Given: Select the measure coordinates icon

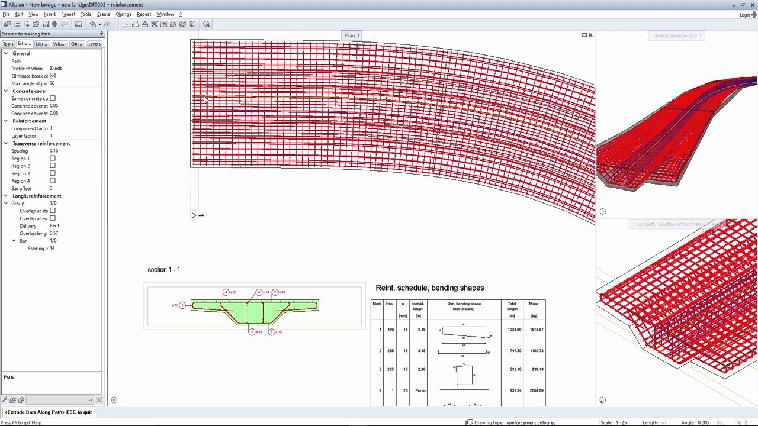Looking at the screenshot, I should 144,24.
